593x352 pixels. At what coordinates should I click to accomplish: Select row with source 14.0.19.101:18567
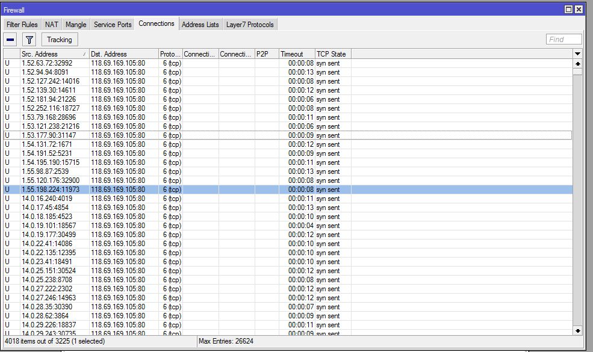click(288, 226)
